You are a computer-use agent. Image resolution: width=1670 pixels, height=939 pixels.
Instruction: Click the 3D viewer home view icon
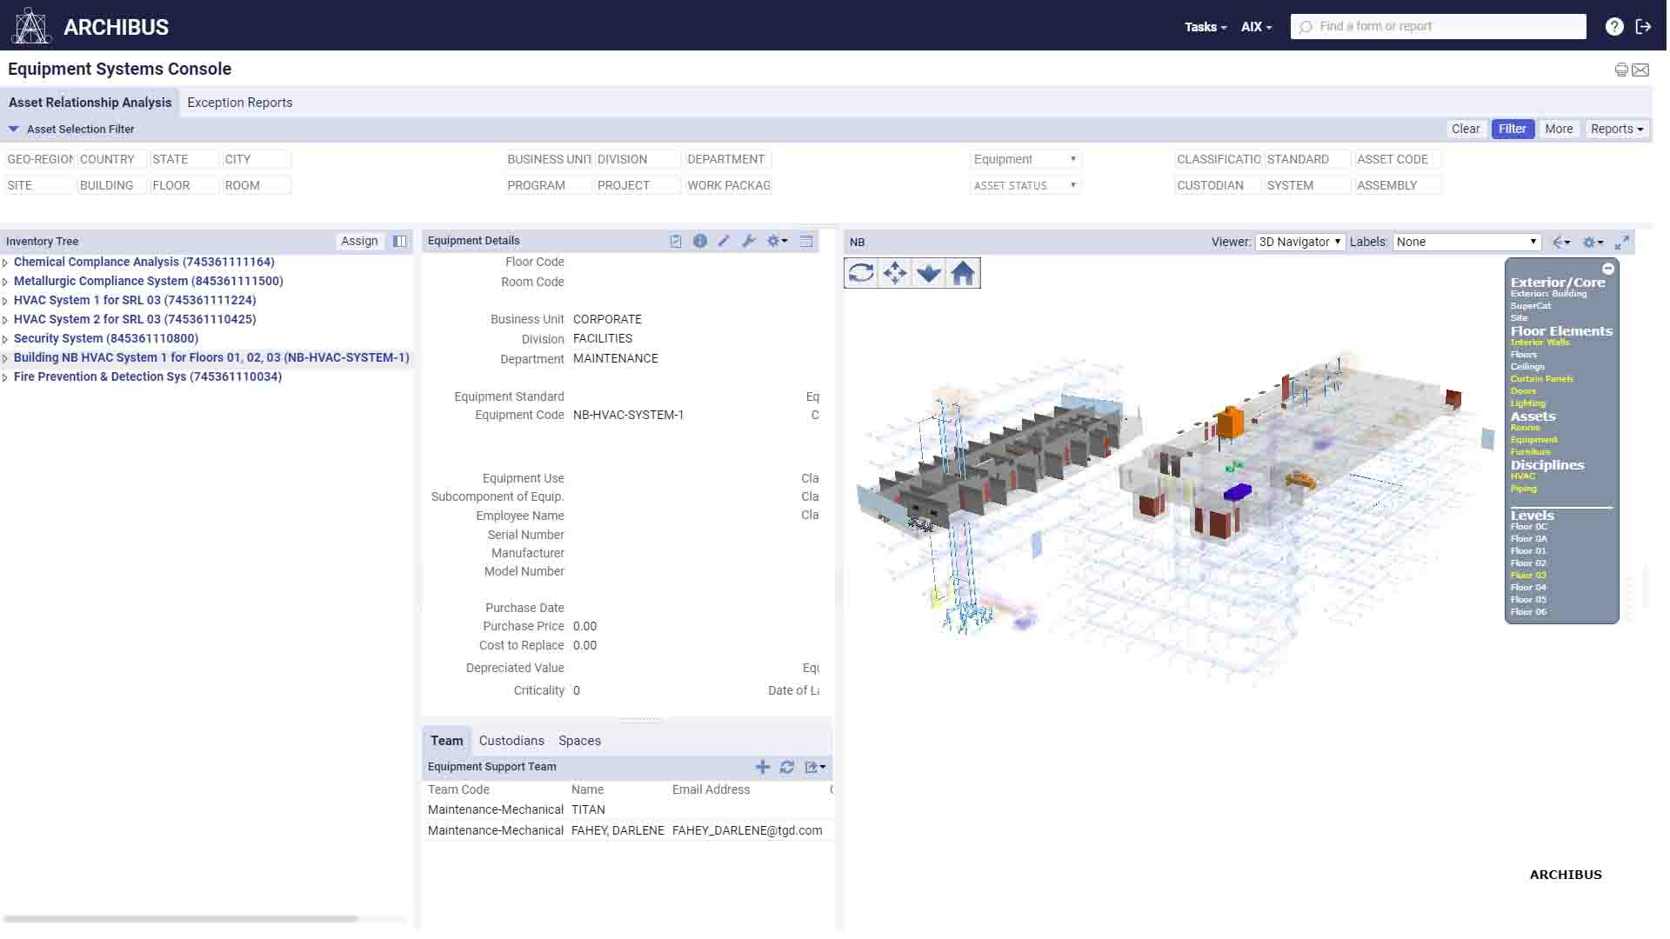963,273
